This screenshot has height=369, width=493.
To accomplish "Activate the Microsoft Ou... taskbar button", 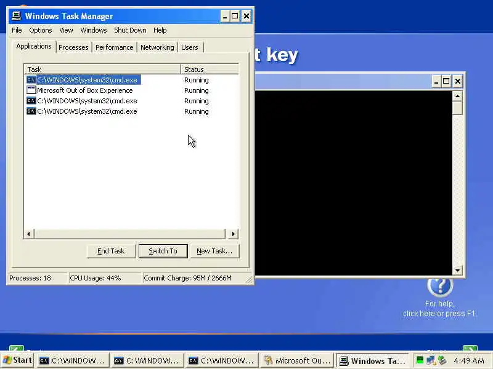I will click(x=297, y=361).
